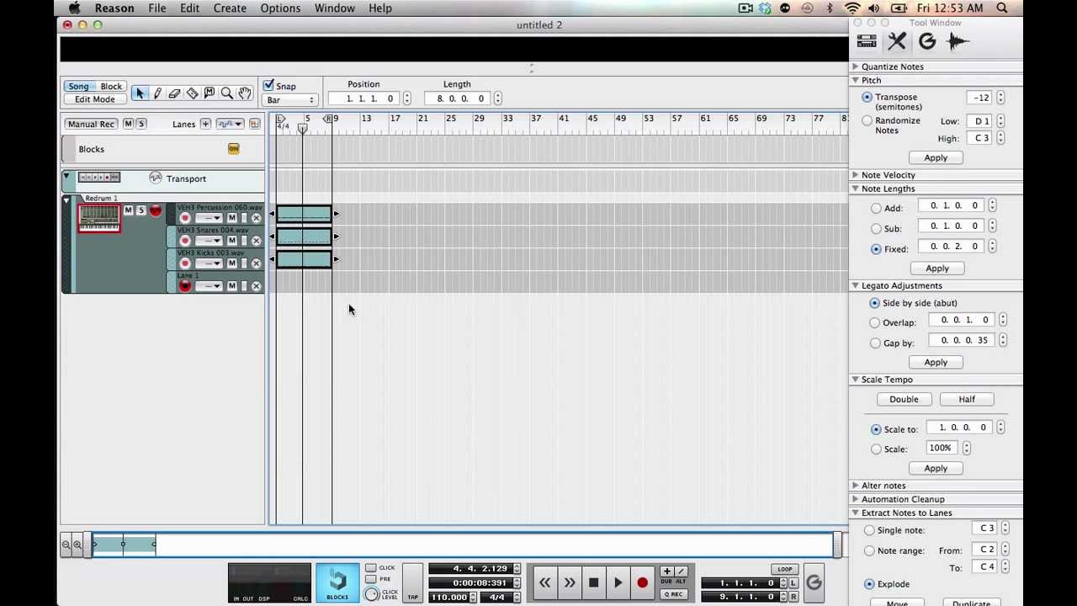Delete the VEH3 Snares 004.wav lane
Image resolution: width=1077 pixels, height=606 pixels.
point(257,241)
